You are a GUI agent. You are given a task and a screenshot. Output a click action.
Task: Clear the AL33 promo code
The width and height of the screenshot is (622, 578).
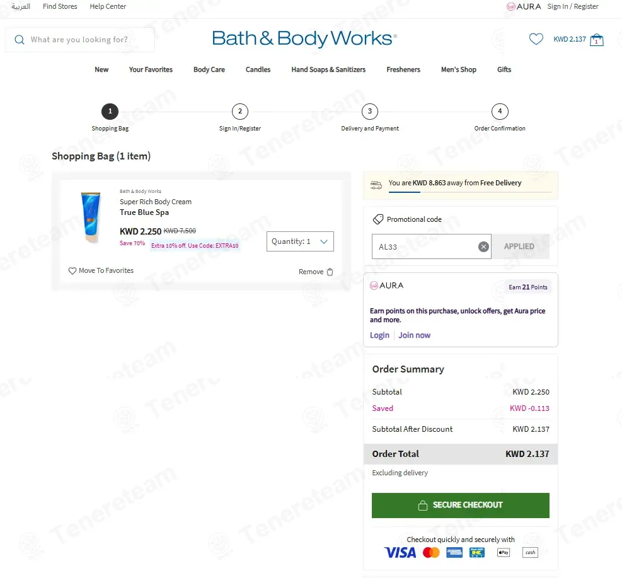483,246
